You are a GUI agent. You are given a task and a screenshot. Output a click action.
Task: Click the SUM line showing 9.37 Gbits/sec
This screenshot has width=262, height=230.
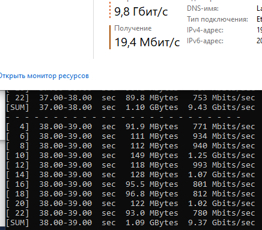[130, 223]
